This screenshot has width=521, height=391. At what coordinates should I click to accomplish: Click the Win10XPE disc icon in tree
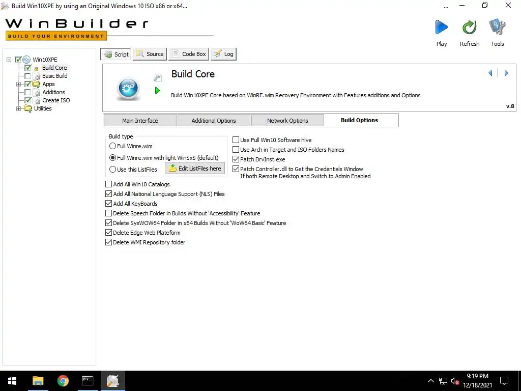(x=26, y=60)
